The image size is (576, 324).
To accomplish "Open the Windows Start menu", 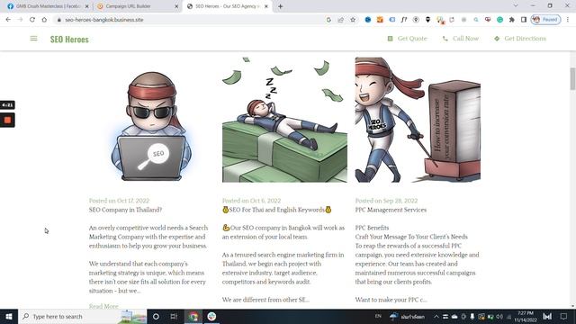I will coord(9,316).
